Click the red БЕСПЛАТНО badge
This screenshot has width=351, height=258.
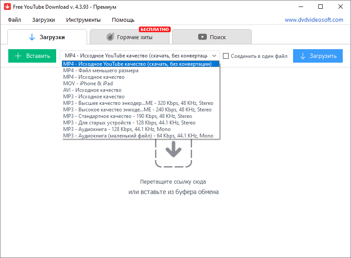pyautogui.click(x=155, y=30)
